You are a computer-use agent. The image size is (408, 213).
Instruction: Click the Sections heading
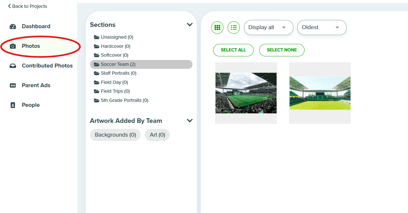(103, 25)
